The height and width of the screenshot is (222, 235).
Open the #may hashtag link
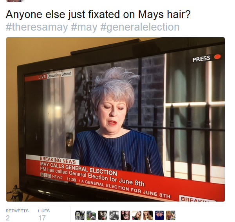click(84, 27)
